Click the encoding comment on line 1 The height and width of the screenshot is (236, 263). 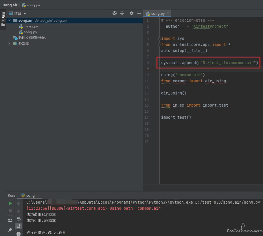[x=187, y=21]
